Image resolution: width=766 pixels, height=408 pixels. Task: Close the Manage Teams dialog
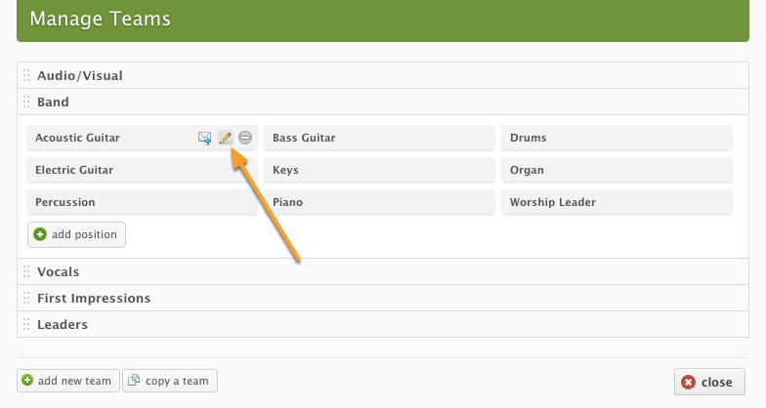(709, 382)
